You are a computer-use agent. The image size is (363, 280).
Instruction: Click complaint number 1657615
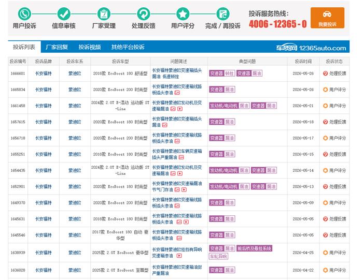[x=18, y=122]
